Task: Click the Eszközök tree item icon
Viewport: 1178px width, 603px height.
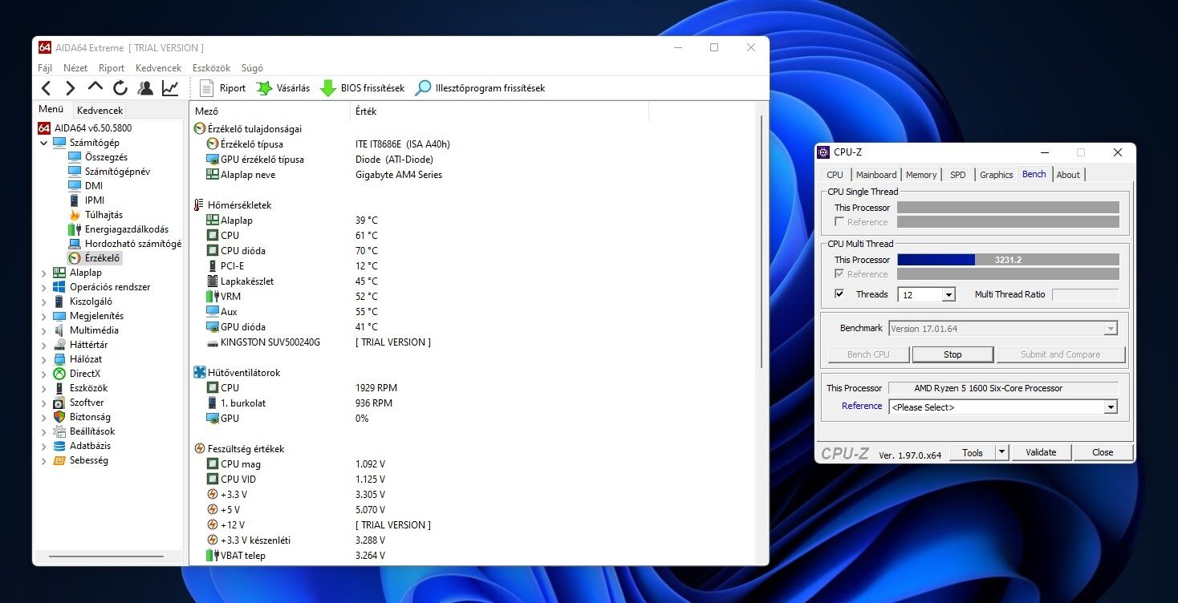Action: [x=59, y=388]
